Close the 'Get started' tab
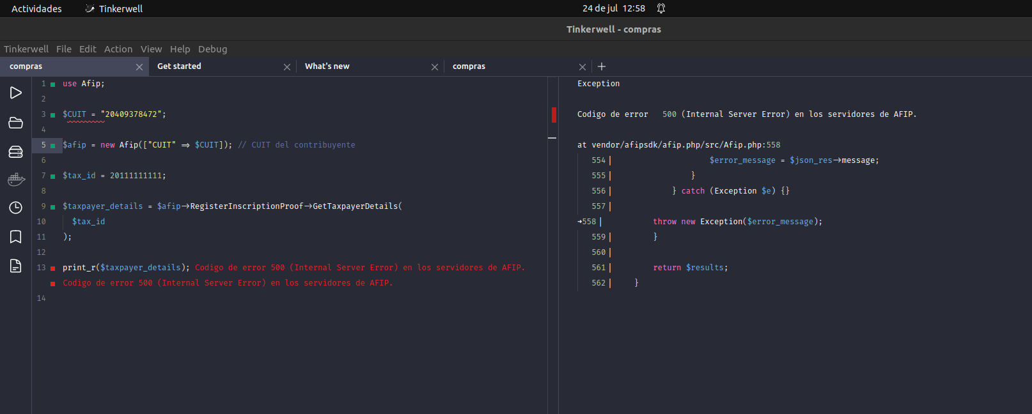This screenshot has width=1032, height=414. pos(287,67)
